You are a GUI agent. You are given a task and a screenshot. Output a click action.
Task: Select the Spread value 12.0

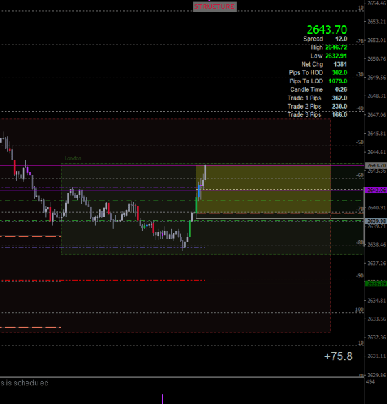341,39
